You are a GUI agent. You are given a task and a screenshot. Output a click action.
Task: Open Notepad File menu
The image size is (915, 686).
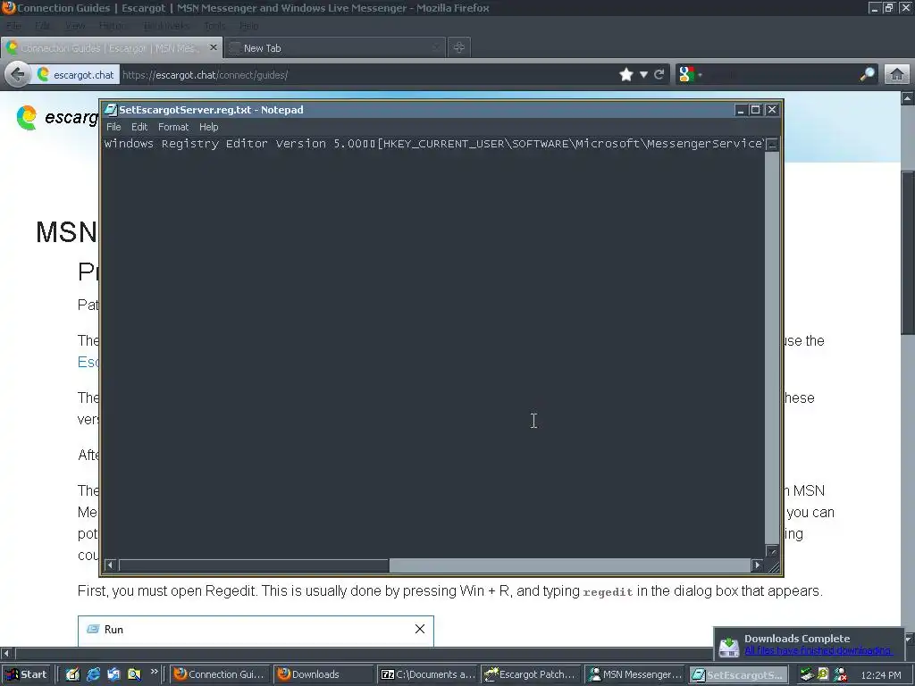coord(113,127)
